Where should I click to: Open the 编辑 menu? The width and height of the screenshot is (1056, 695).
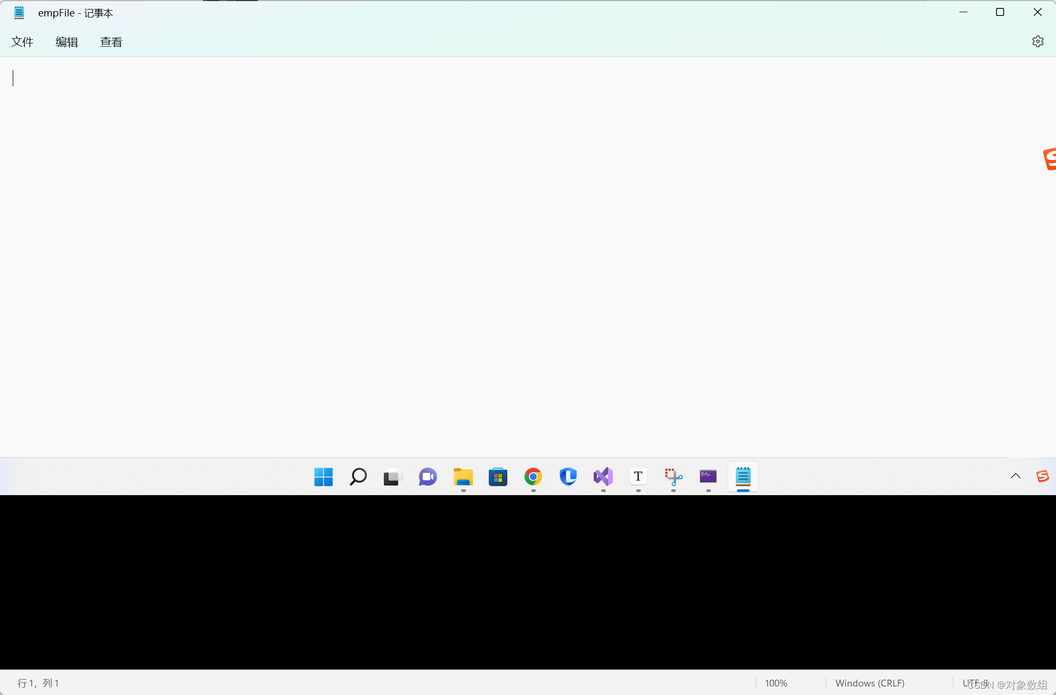67,42
